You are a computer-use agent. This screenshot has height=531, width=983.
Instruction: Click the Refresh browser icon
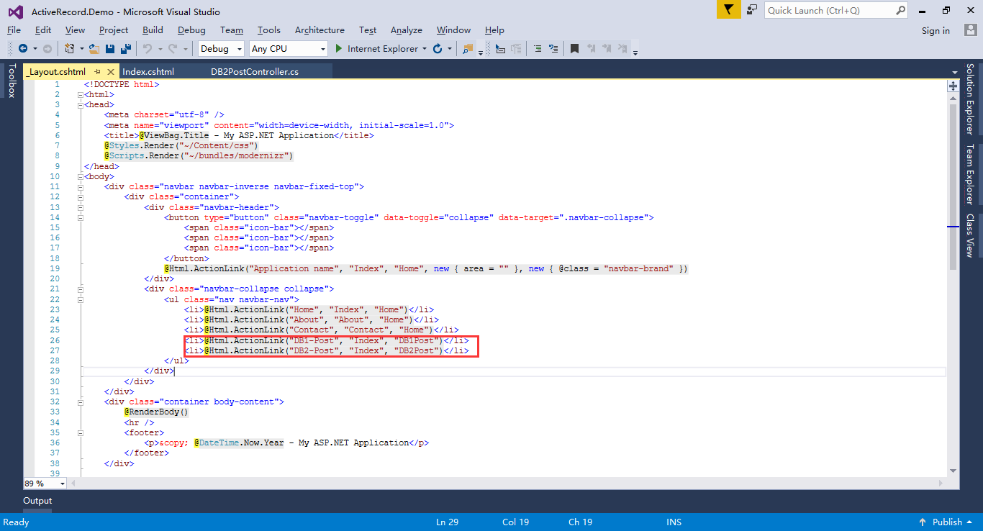[x=437, y=49]
